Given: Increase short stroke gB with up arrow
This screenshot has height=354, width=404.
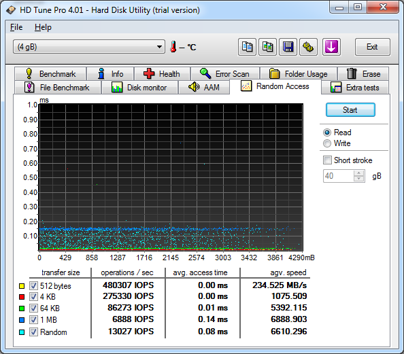Looking at the screenshot, I should coord(359,173).
